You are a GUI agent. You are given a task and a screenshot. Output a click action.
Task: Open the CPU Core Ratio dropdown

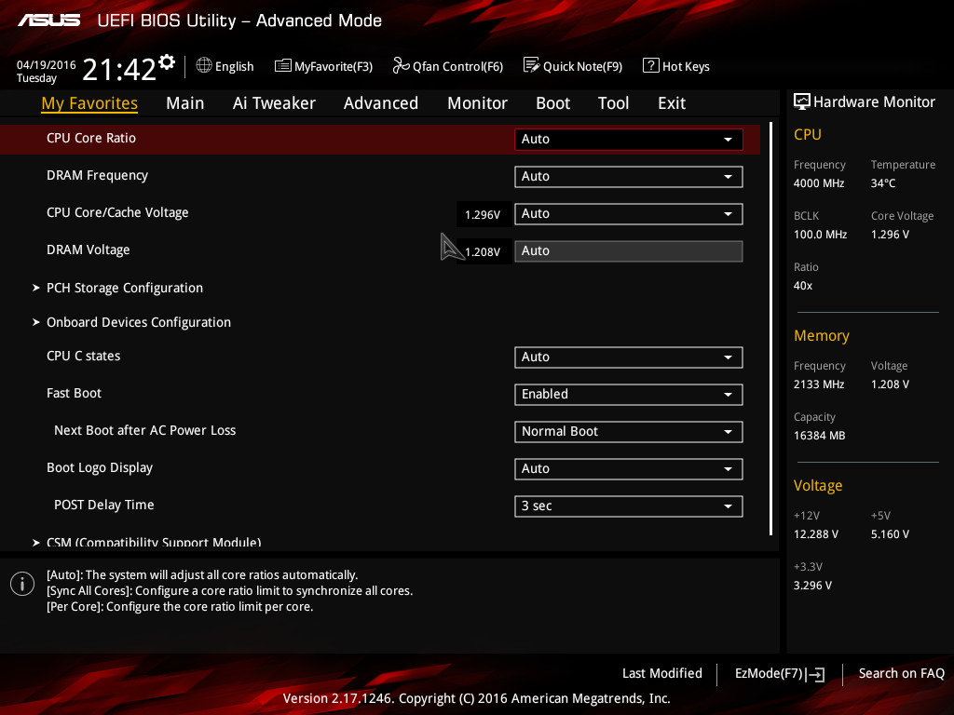[x=629, y=140]
